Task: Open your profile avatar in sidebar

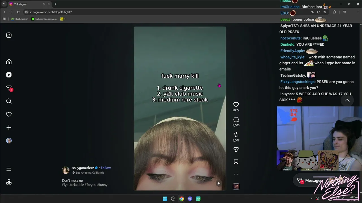Action: coord(9,141)
